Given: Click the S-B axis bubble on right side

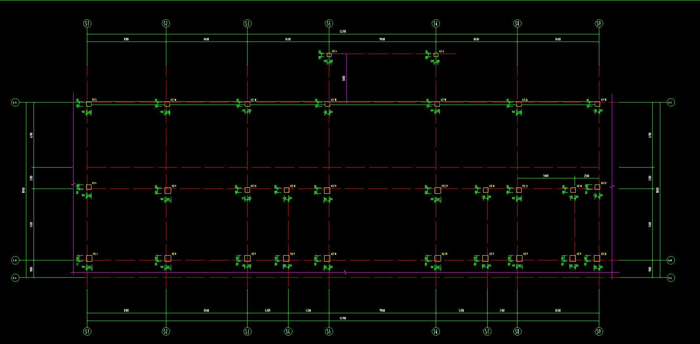Looking at the screenshot, I should pos(670,260).
